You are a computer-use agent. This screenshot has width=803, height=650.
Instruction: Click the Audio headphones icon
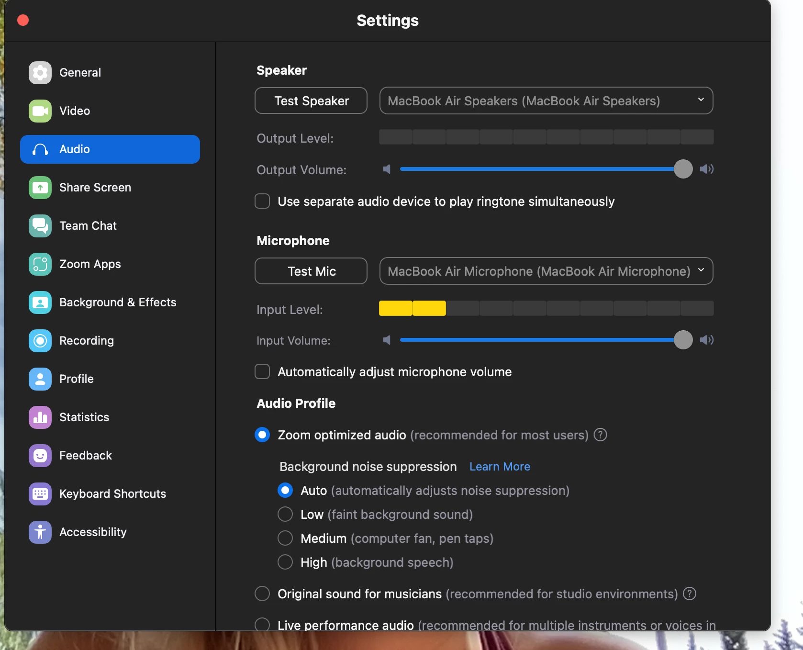tap(40, 149)
